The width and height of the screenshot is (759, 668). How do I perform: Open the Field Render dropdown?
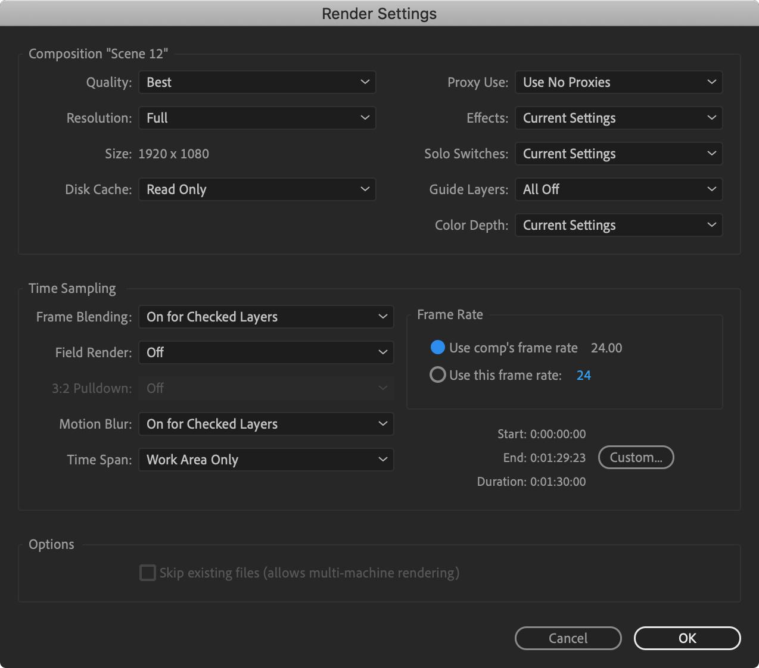266,352
